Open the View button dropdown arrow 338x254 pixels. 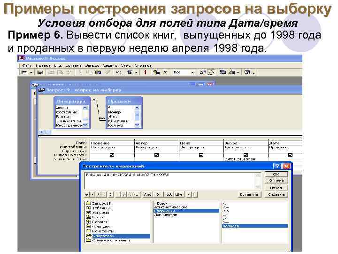[31, 72]
